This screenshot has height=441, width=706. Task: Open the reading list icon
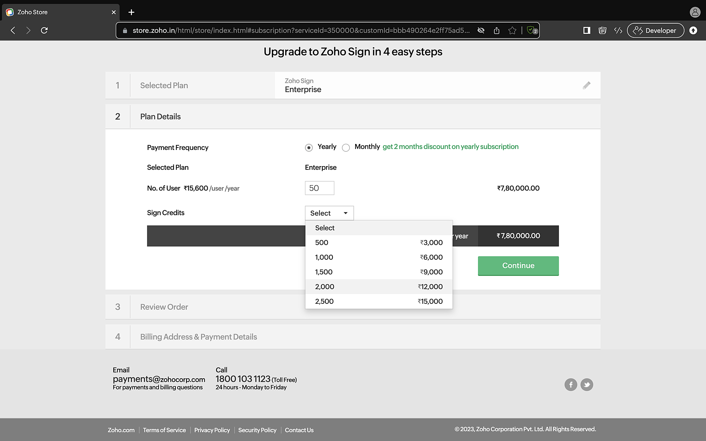602,30
